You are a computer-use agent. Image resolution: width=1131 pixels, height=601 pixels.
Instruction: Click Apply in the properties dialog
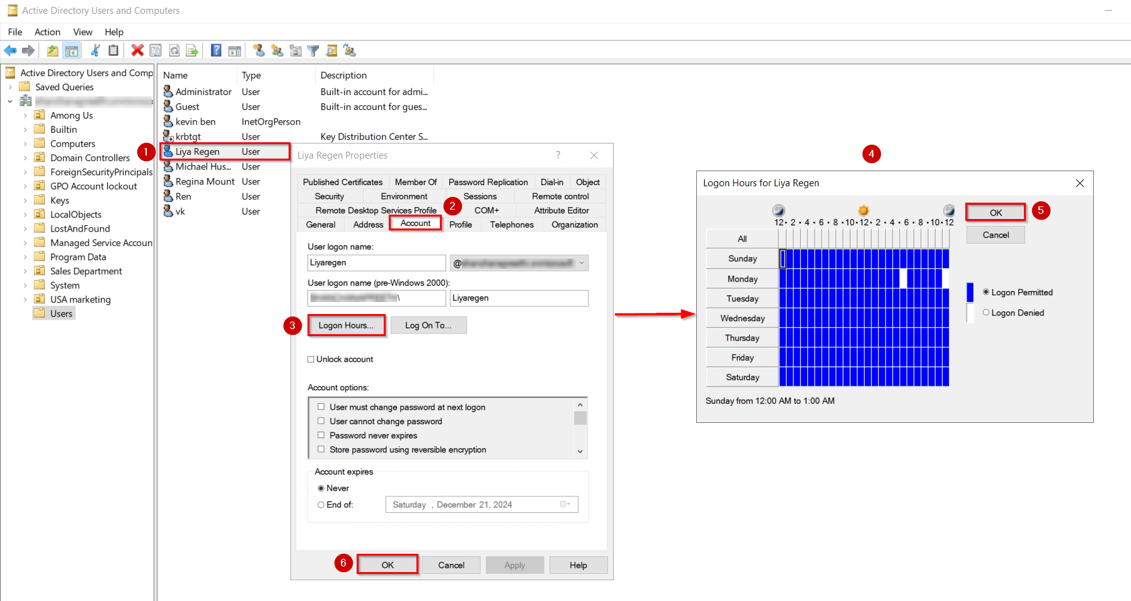point(515,564)
